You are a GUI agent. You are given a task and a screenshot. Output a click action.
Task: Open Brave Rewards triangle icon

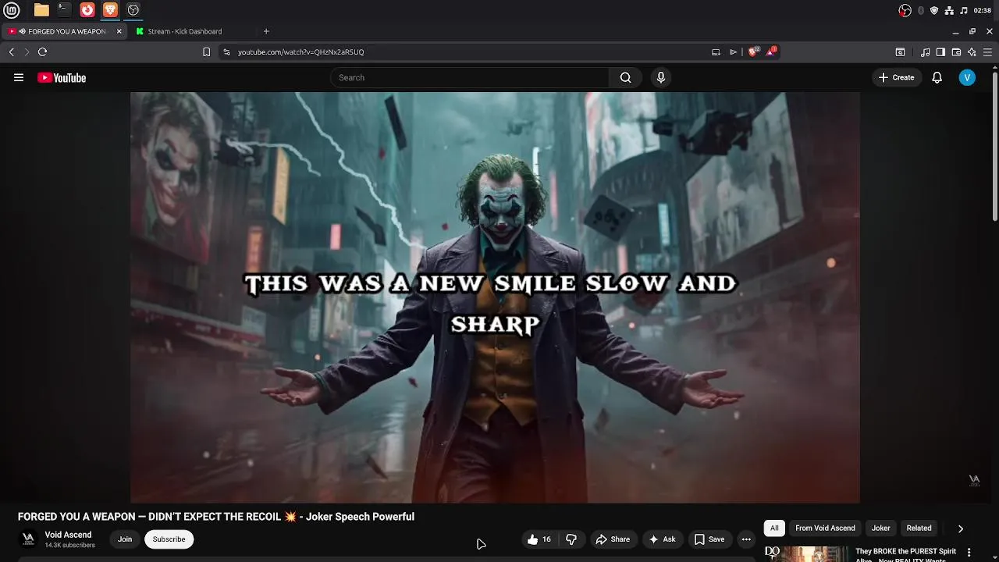tap(772, 52)
